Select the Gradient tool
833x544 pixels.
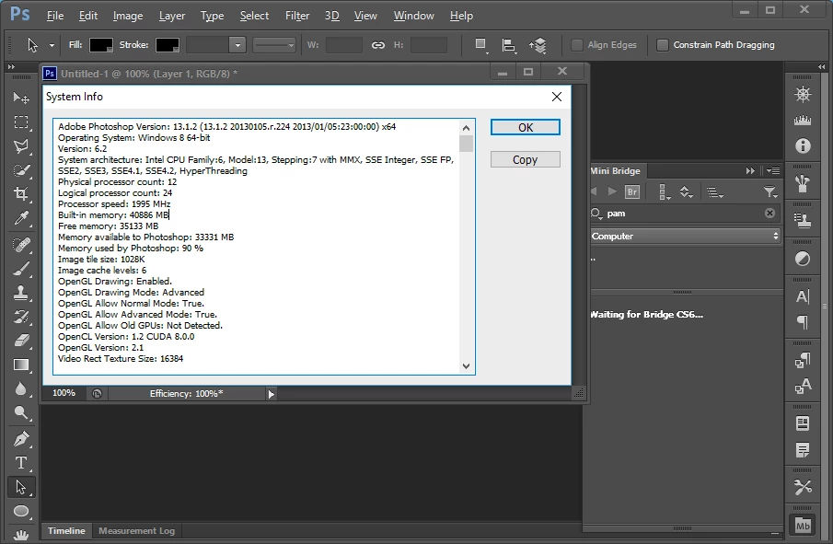[21, 365]
